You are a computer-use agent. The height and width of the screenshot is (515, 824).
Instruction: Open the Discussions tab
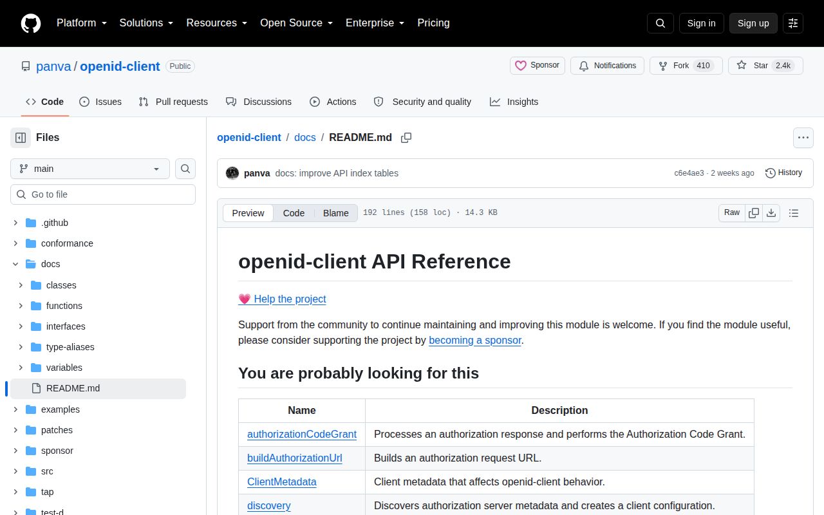259,102
